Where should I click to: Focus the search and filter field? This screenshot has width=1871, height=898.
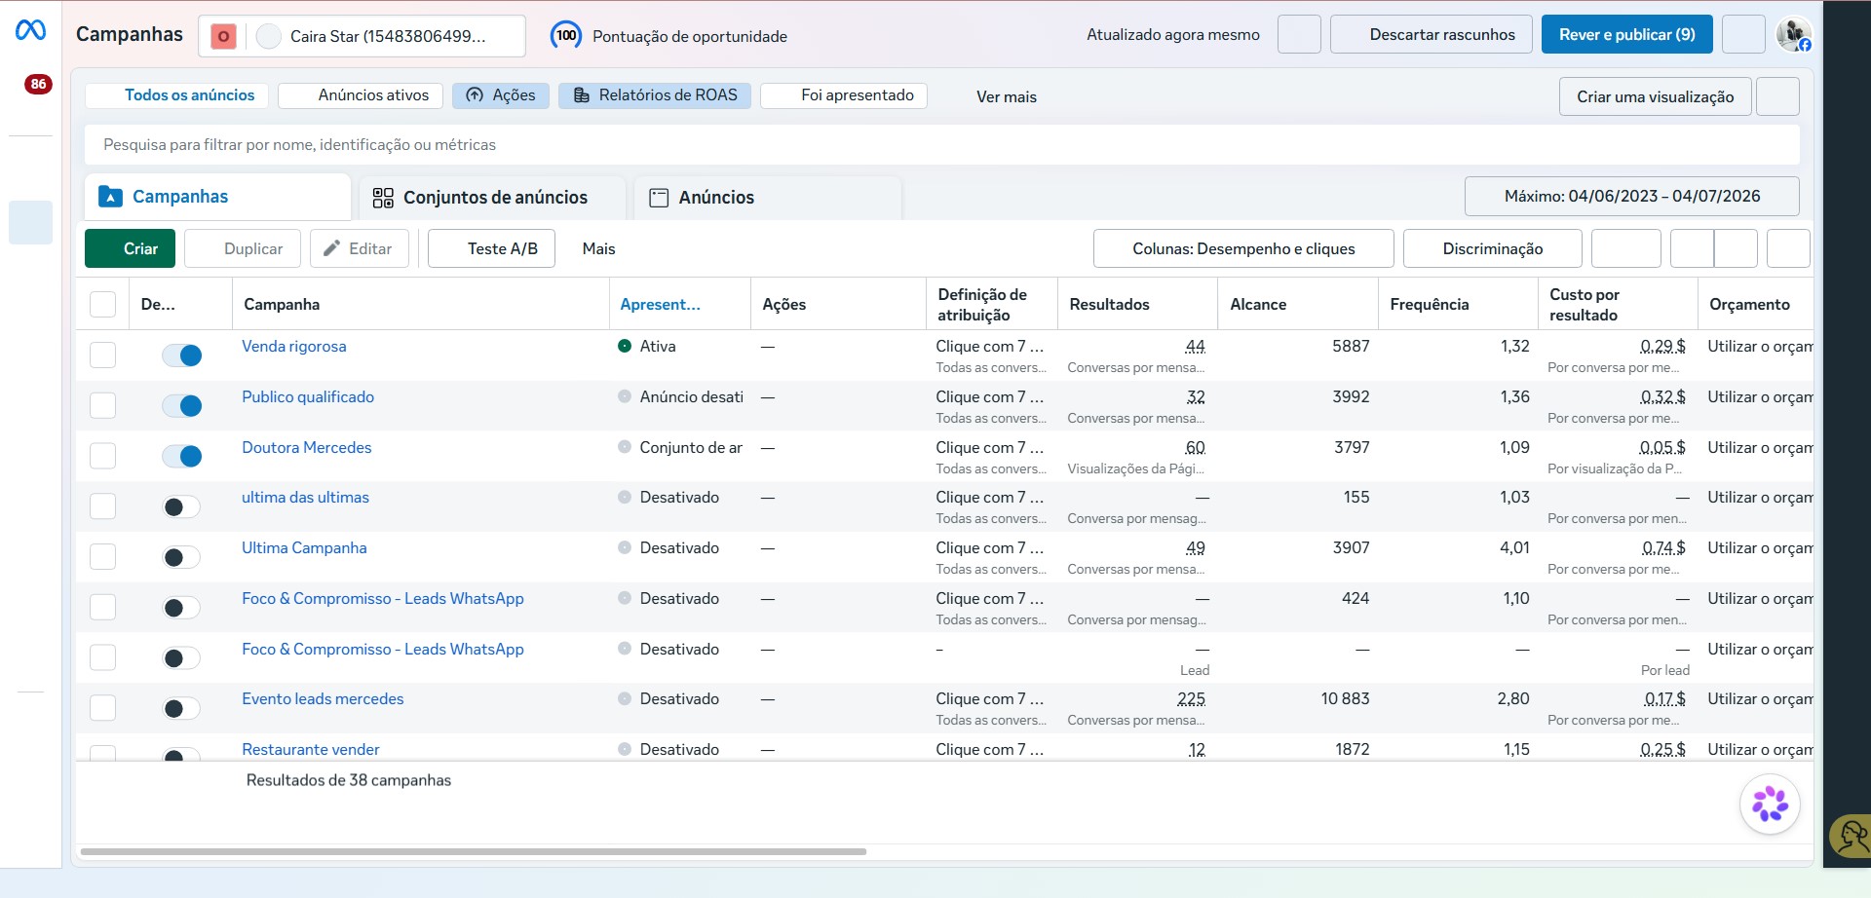pyautogui.click(x=941, y=144)
